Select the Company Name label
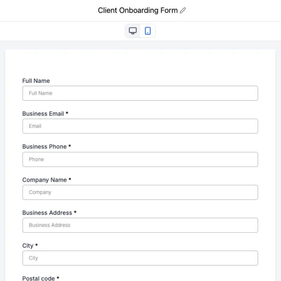281x281 pixels. pos(45,180)
